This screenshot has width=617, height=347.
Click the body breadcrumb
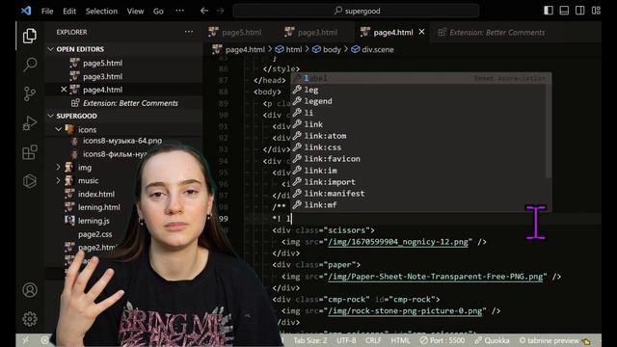pyautogui.click(x=327, y=49)
